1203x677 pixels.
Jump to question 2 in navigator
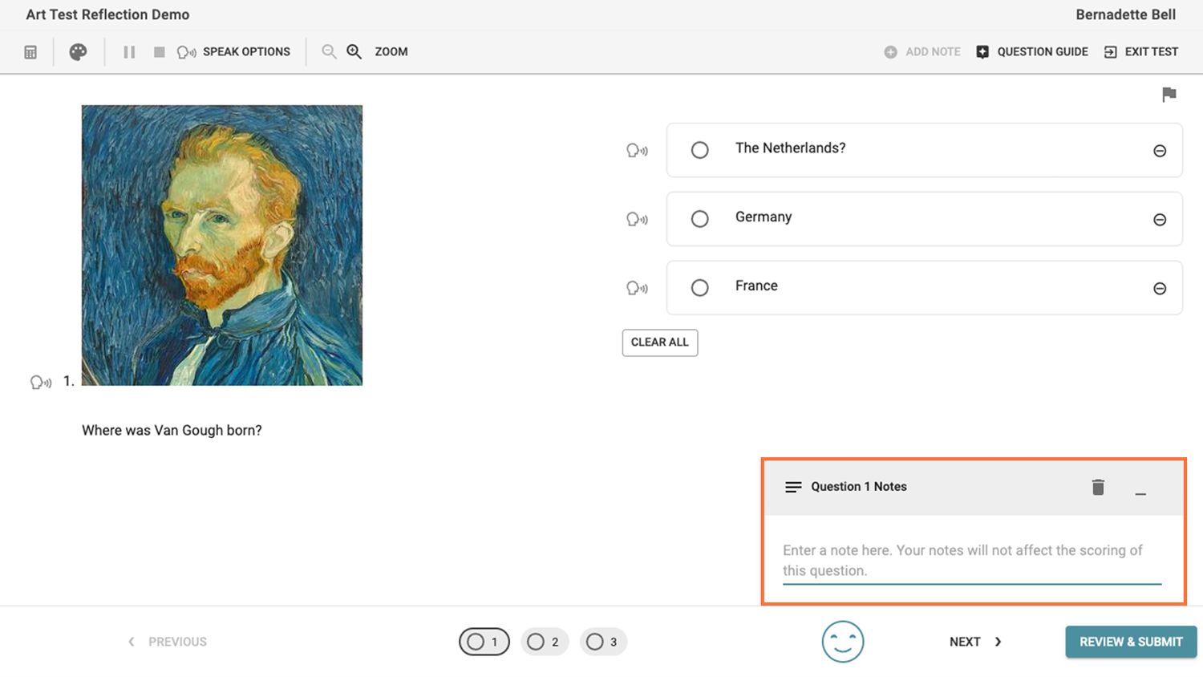point(545,642)
